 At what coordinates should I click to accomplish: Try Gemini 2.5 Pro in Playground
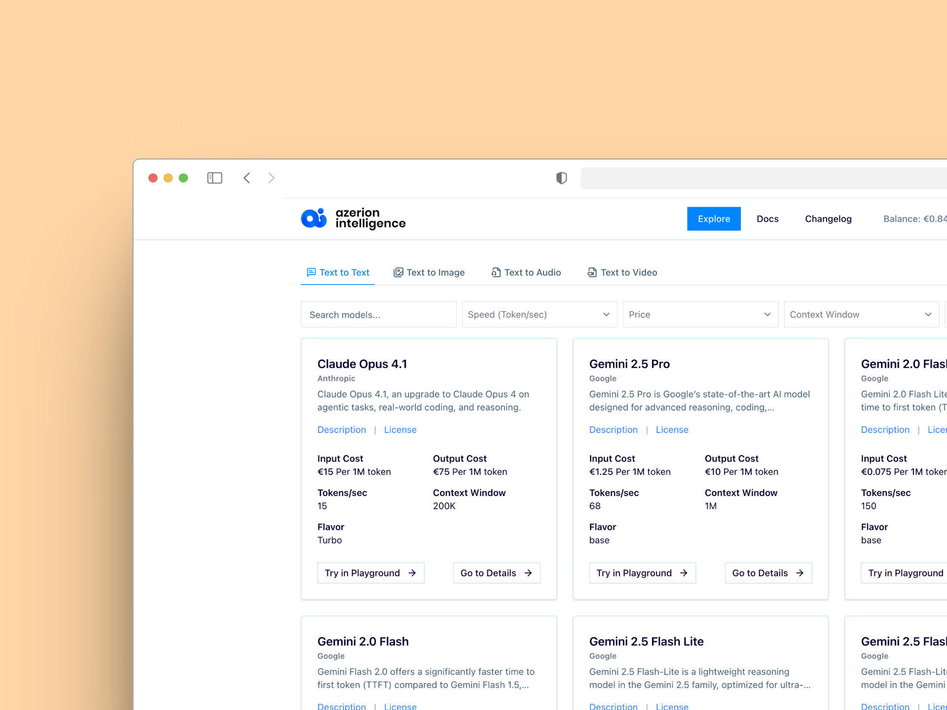click(643, 573)
